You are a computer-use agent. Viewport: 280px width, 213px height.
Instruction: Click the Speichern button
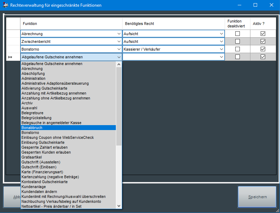(x=257, y=197)
